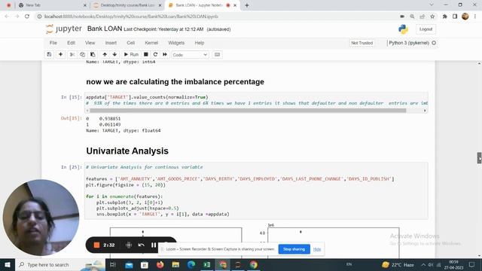
Task: Open the Extensions puzzle icon
Action: point(444,17)
